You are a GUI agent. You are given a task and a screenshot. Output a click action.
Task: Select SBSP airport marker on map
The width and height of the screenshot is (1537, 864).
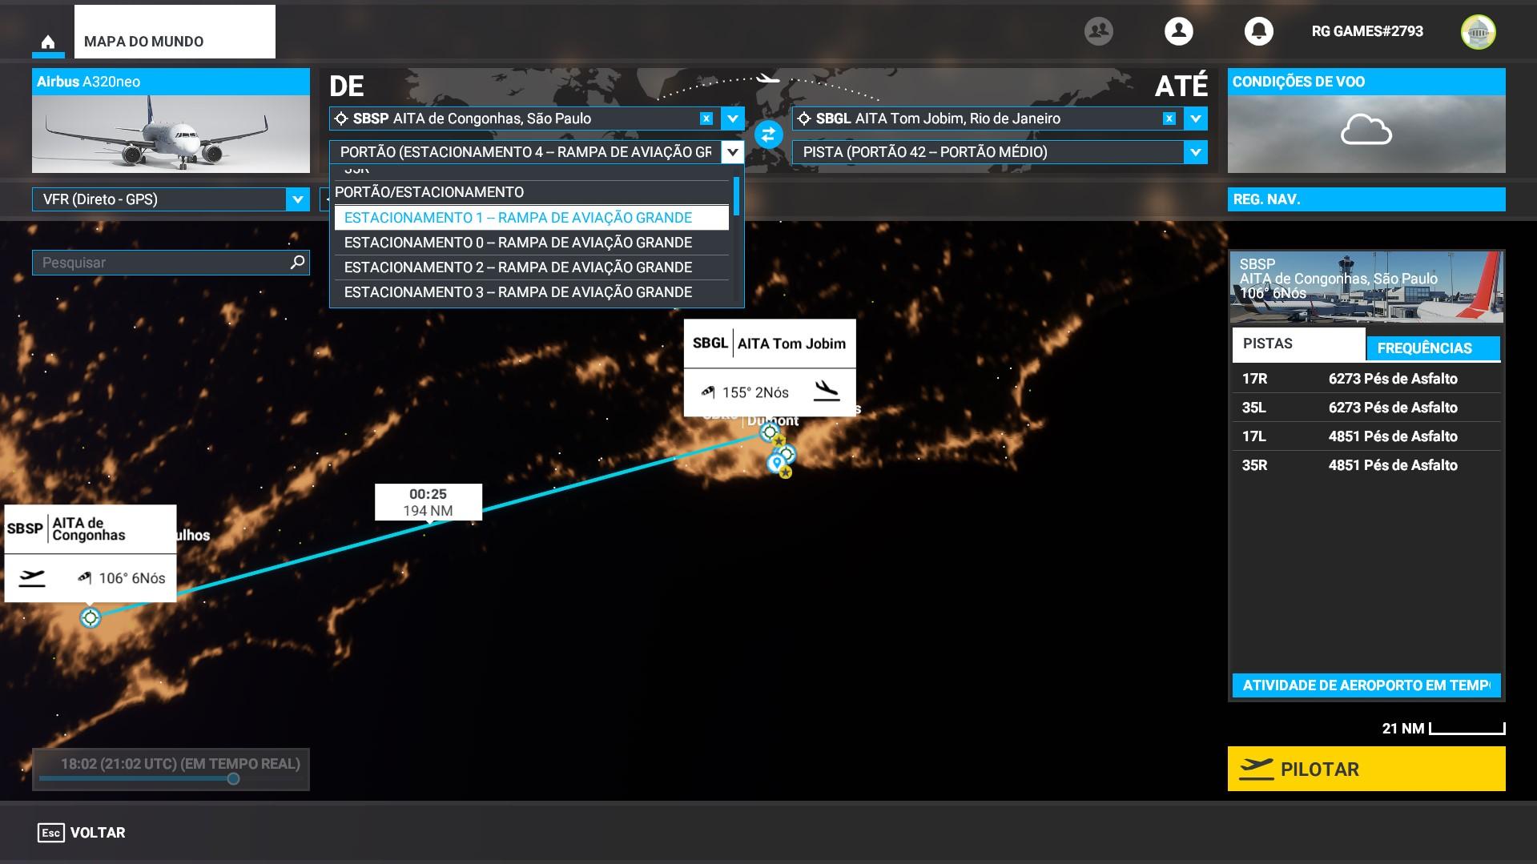pyautogui.click(x=91, y=617)
